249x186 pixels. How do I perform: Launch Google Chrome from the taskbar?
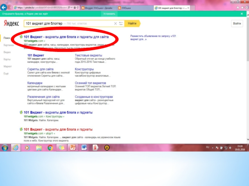point(50,148)
